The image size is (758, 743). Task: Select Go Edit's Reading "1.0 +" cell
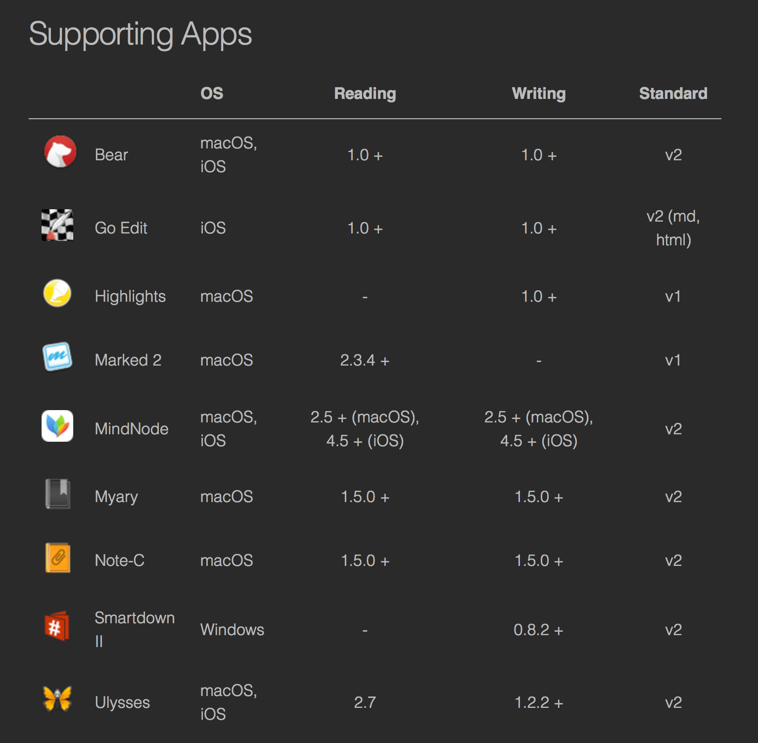pyautogui.click(x=365, y=229)
